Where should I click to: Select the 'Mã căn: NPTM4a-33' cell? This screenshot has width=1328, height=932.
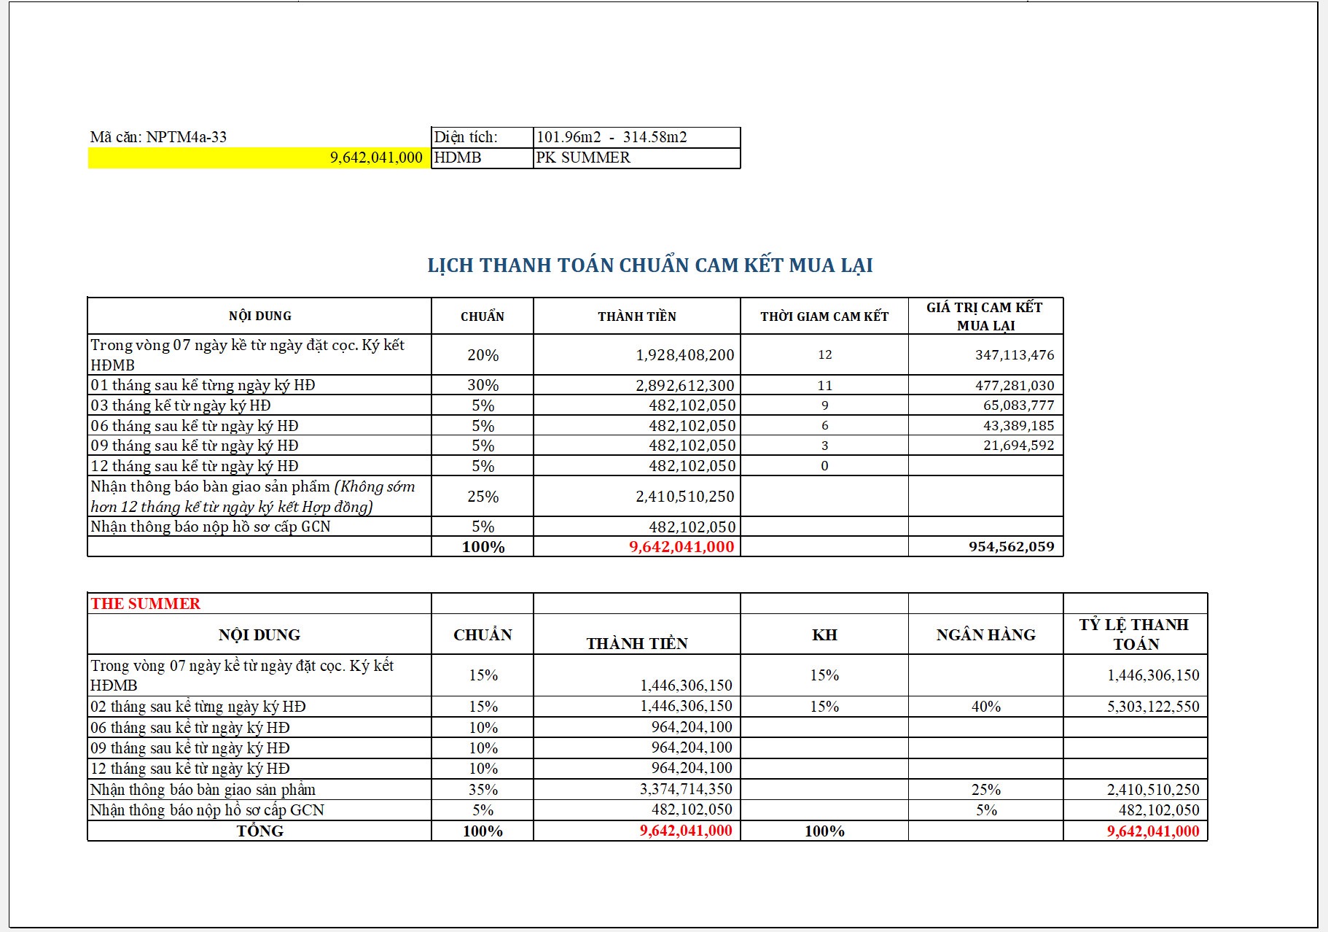pyautogui.click(x=158, y=137)
